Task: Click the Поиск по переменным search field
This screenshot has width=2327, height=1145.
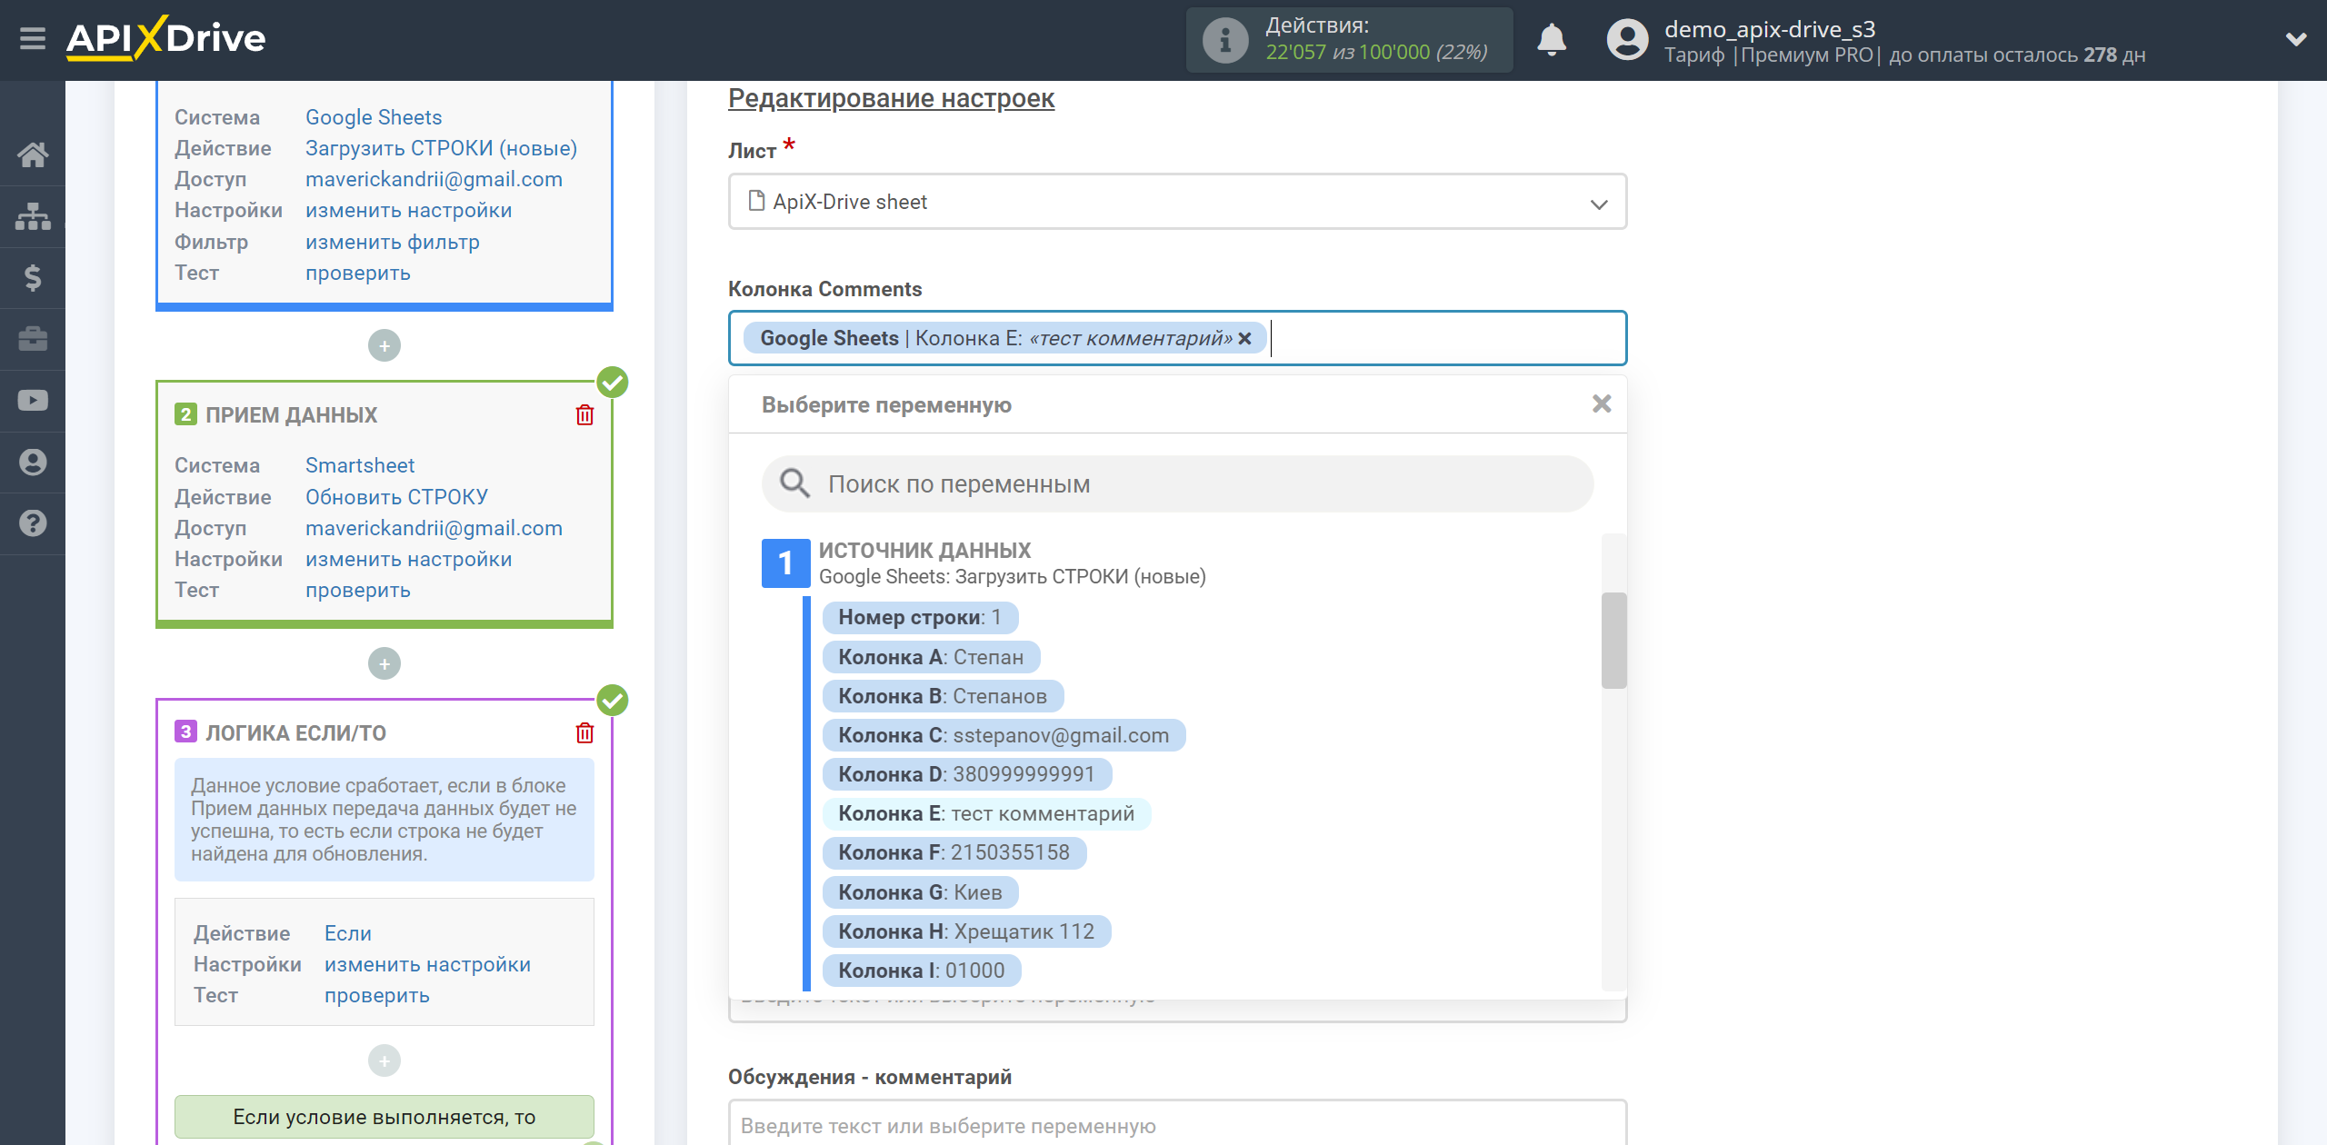Action: 1177,483
